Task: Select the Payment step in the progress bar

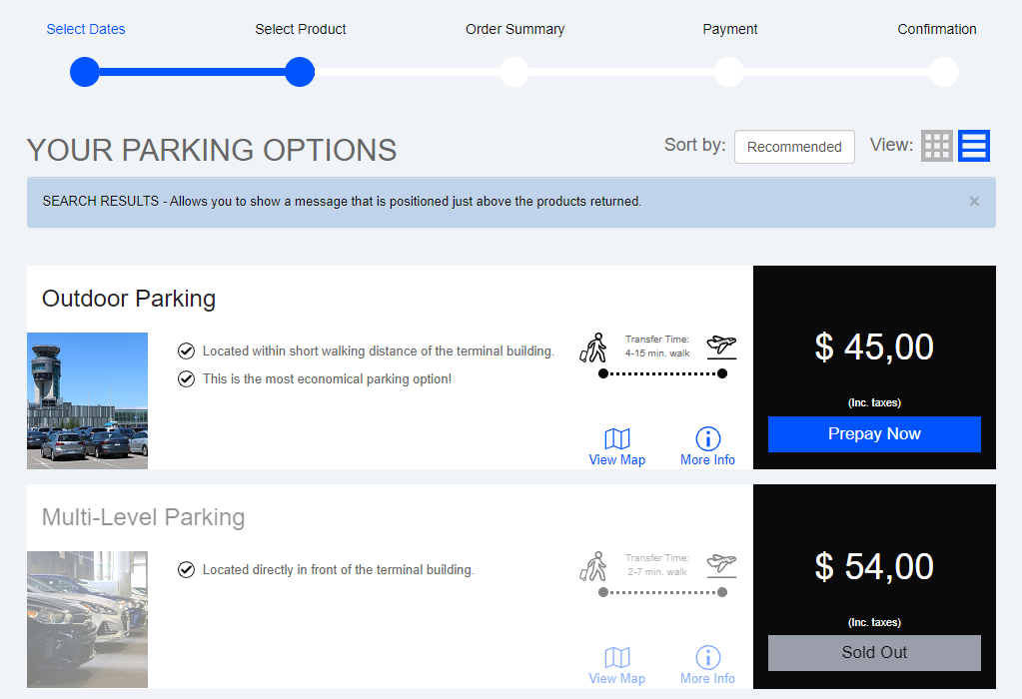Action: (728, 71)
